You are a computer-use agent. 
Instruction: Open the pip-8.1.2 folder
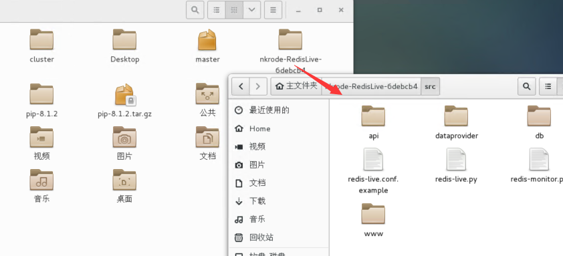(x=41, y=94)
